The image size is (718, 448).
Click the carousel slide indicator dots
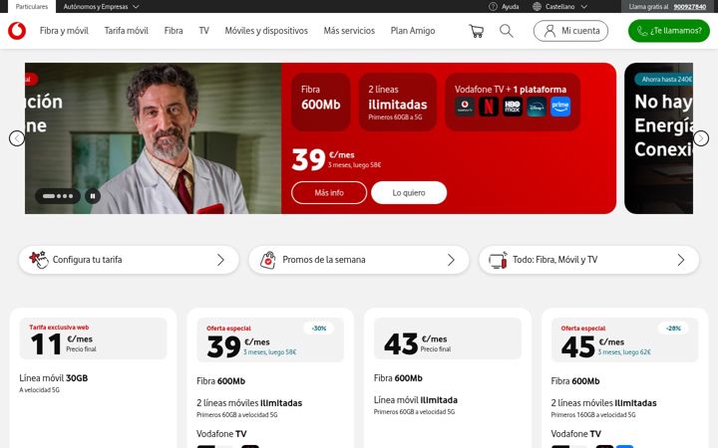tap(58, 196)
